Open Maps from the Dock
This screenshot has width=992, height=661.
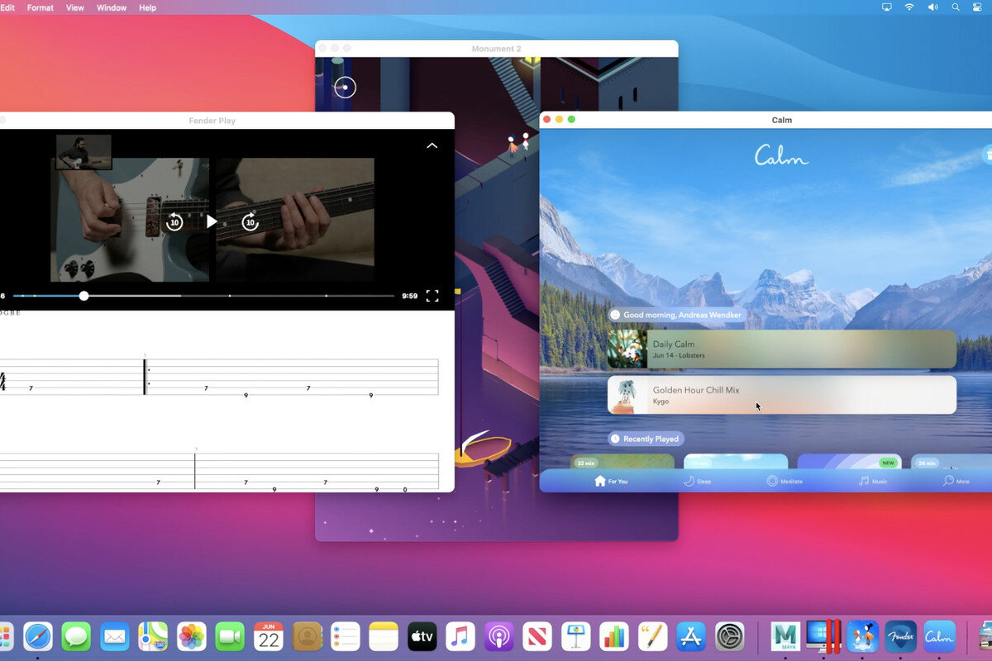pyautogui.click(x=153, y=636)
